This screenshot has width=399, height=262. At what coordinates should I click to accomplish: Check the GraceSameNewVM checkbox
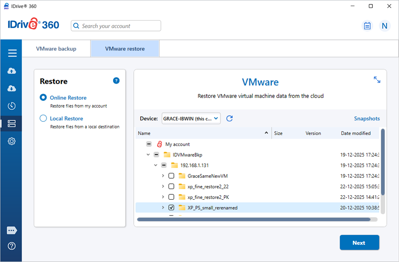[x=172, y=176]
